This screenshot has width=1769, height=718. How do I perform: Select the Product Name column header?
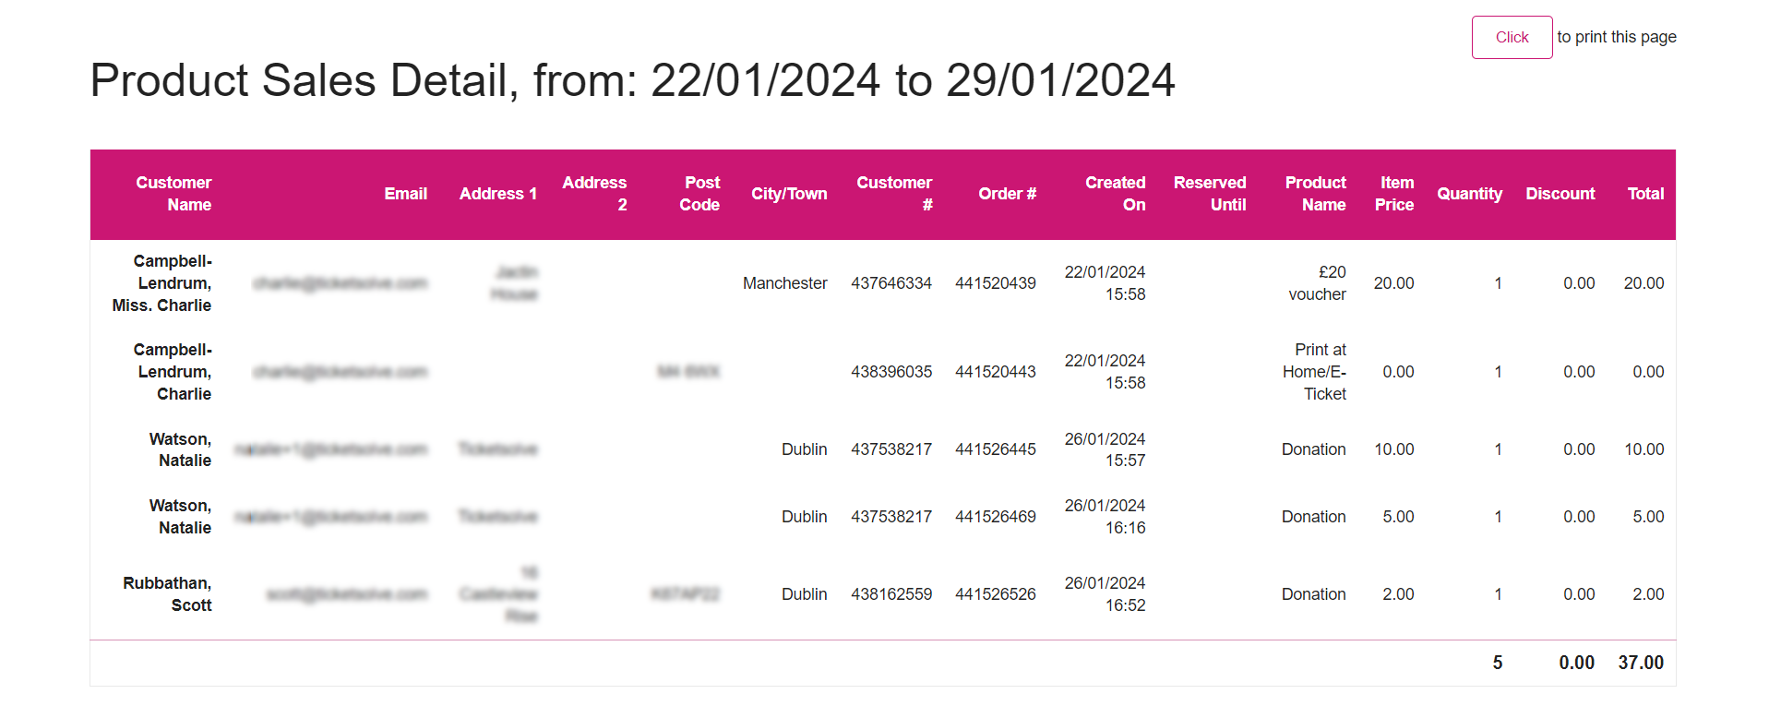1315,194
